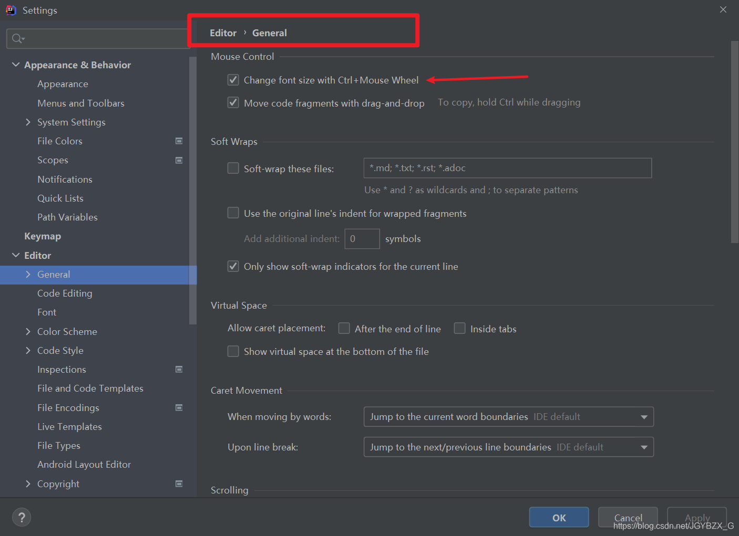
Task: Enable original line's indent for wrapped fragments
Action: 233,213
